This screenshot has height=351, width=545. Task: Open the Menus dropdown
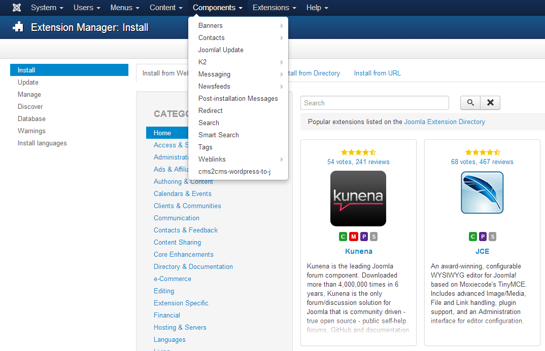click(x=125, y=8)
